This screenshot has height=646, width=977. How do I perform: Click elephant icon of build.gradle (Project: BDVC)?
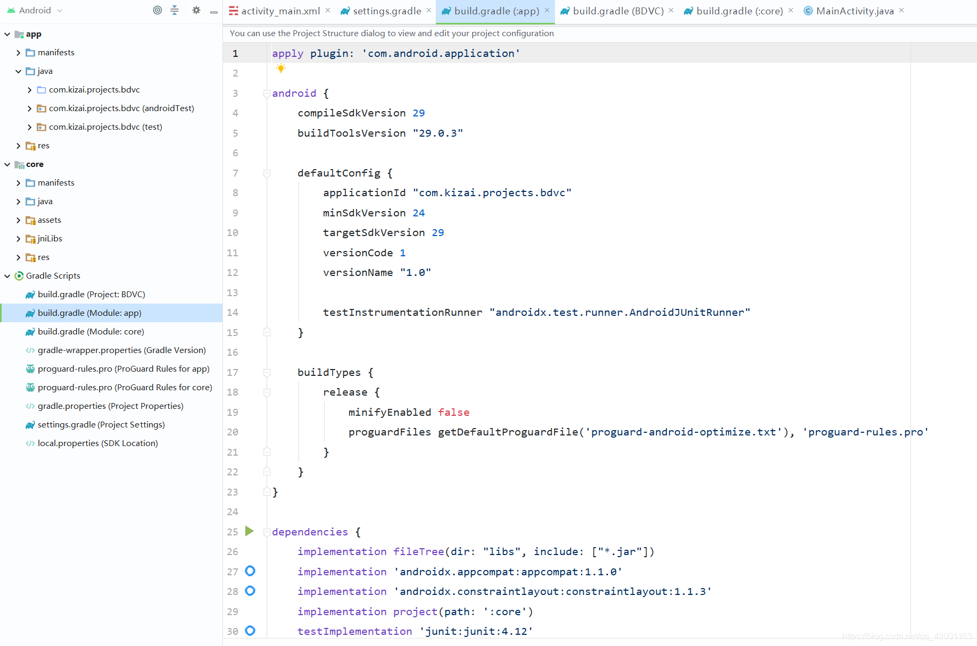coord(30,294)
